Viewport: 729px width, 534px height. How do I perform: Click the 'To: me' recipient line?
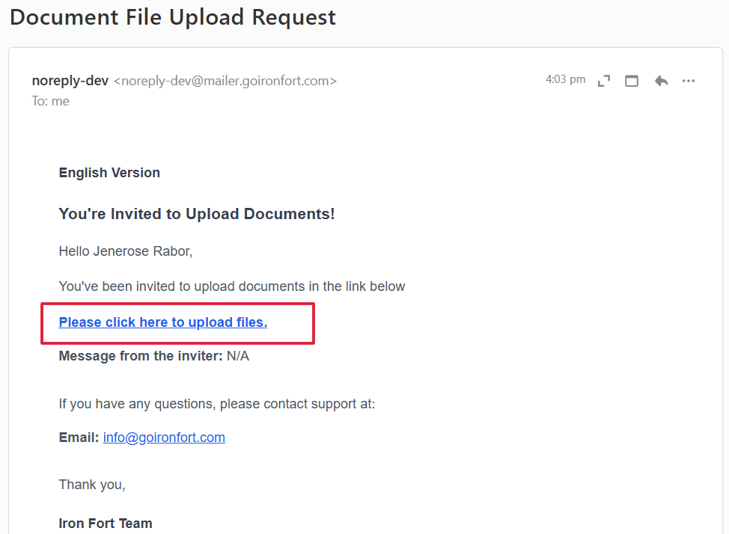pyautogui.click(x=51, y=101)
